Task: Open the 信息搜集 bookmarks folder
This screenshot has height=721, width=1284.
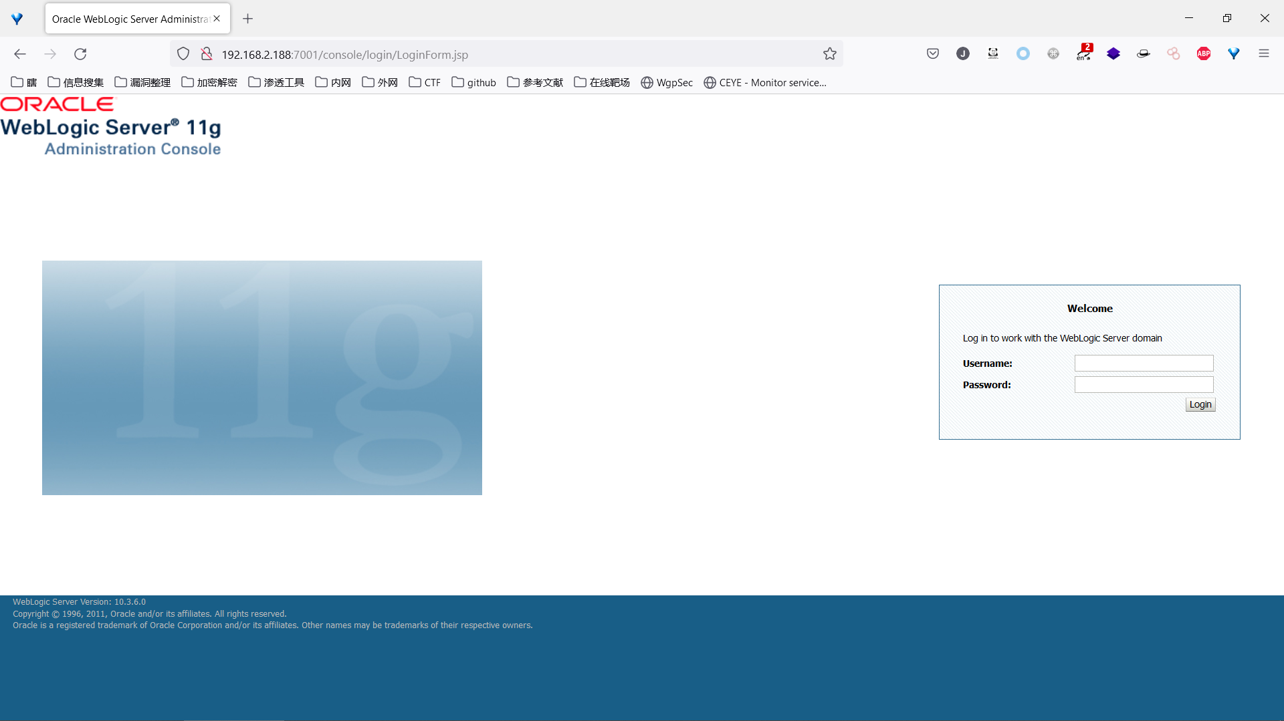Action: click(x=76, y=82)
